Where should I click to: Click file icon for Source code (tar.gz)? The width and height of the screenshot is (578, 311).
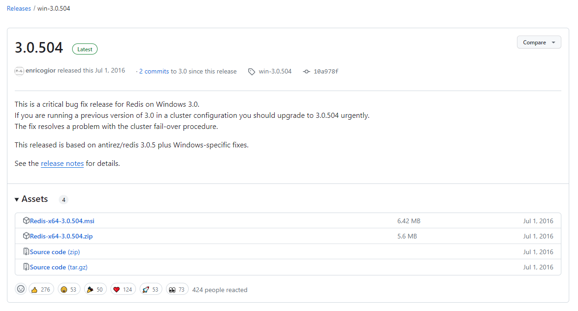(x=26, y=267)
